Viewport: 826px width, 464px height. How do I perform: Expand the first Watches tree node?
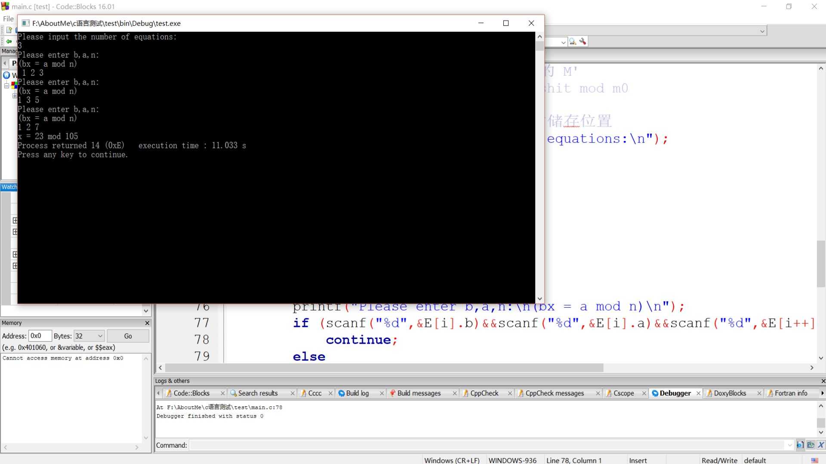(x=15, y=220)
